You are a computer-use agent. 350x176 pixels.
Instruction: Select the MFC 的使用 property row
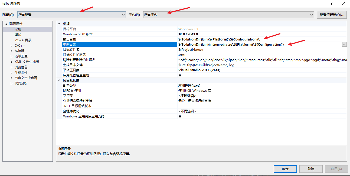point(204,90)
